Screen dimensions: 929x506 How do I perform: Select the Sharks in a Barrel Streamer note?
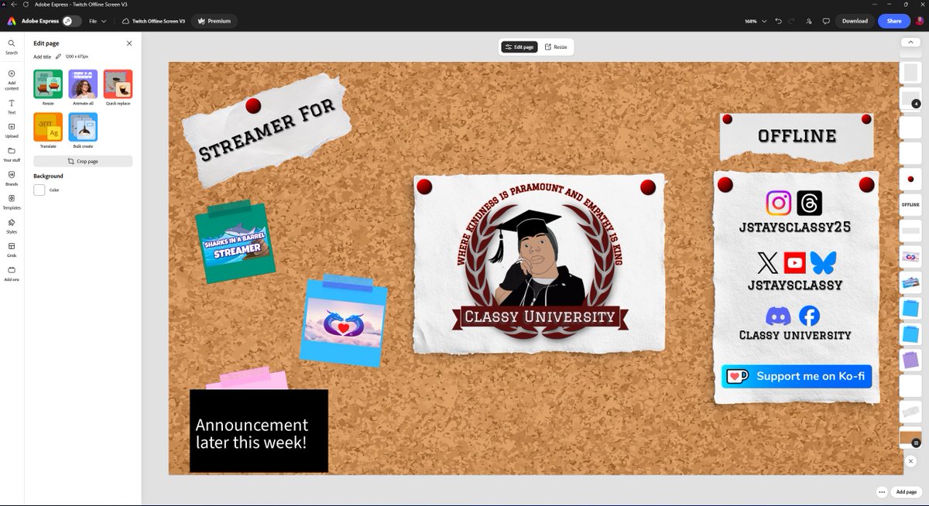[234, 242]
